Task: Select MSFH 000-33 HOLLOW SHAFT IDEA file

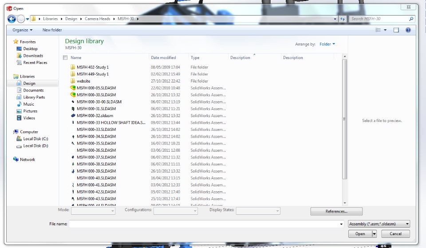Action: tap(111, 122)
